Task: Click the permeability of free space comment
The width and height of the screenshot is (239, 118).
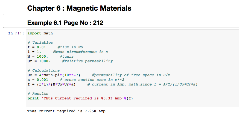Action: [131, 75]
